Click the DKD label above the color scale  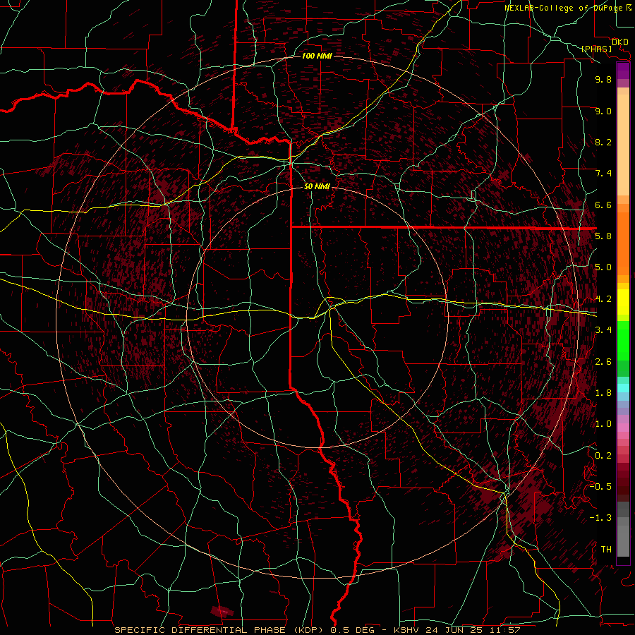(x=620, y=42)
